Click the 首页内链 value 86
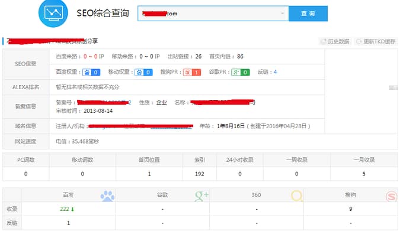This screenshot has width=403, height=231. [x=240, y=57]
